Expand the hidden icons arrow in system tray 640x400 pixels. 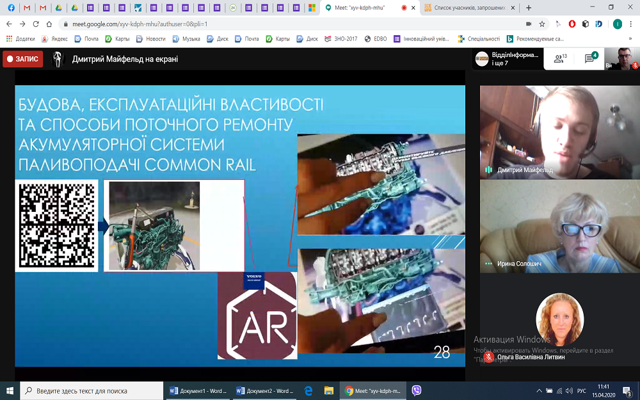[539, 390]
